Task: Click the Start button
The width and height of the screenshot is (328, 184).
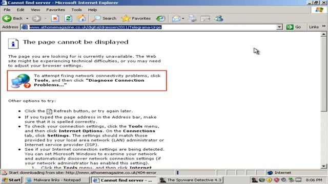Action: (11, 180)
